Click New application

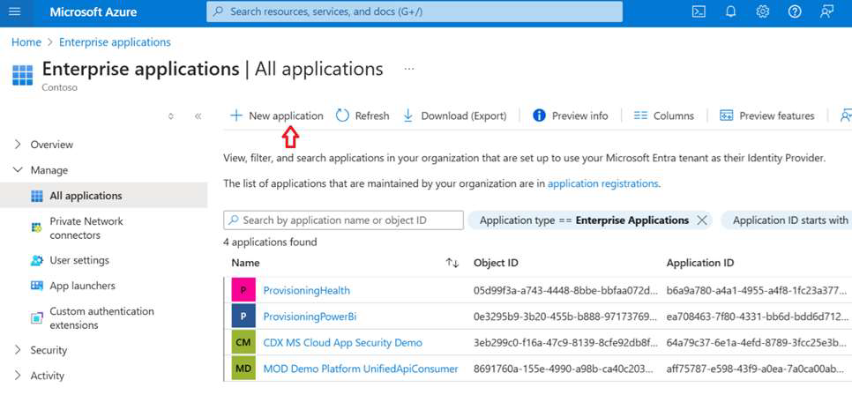(276, 116)
